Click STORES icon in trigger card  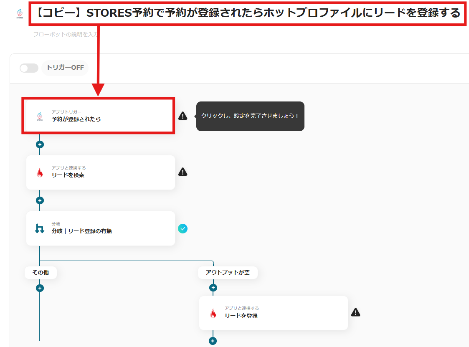tap(40, 116)
